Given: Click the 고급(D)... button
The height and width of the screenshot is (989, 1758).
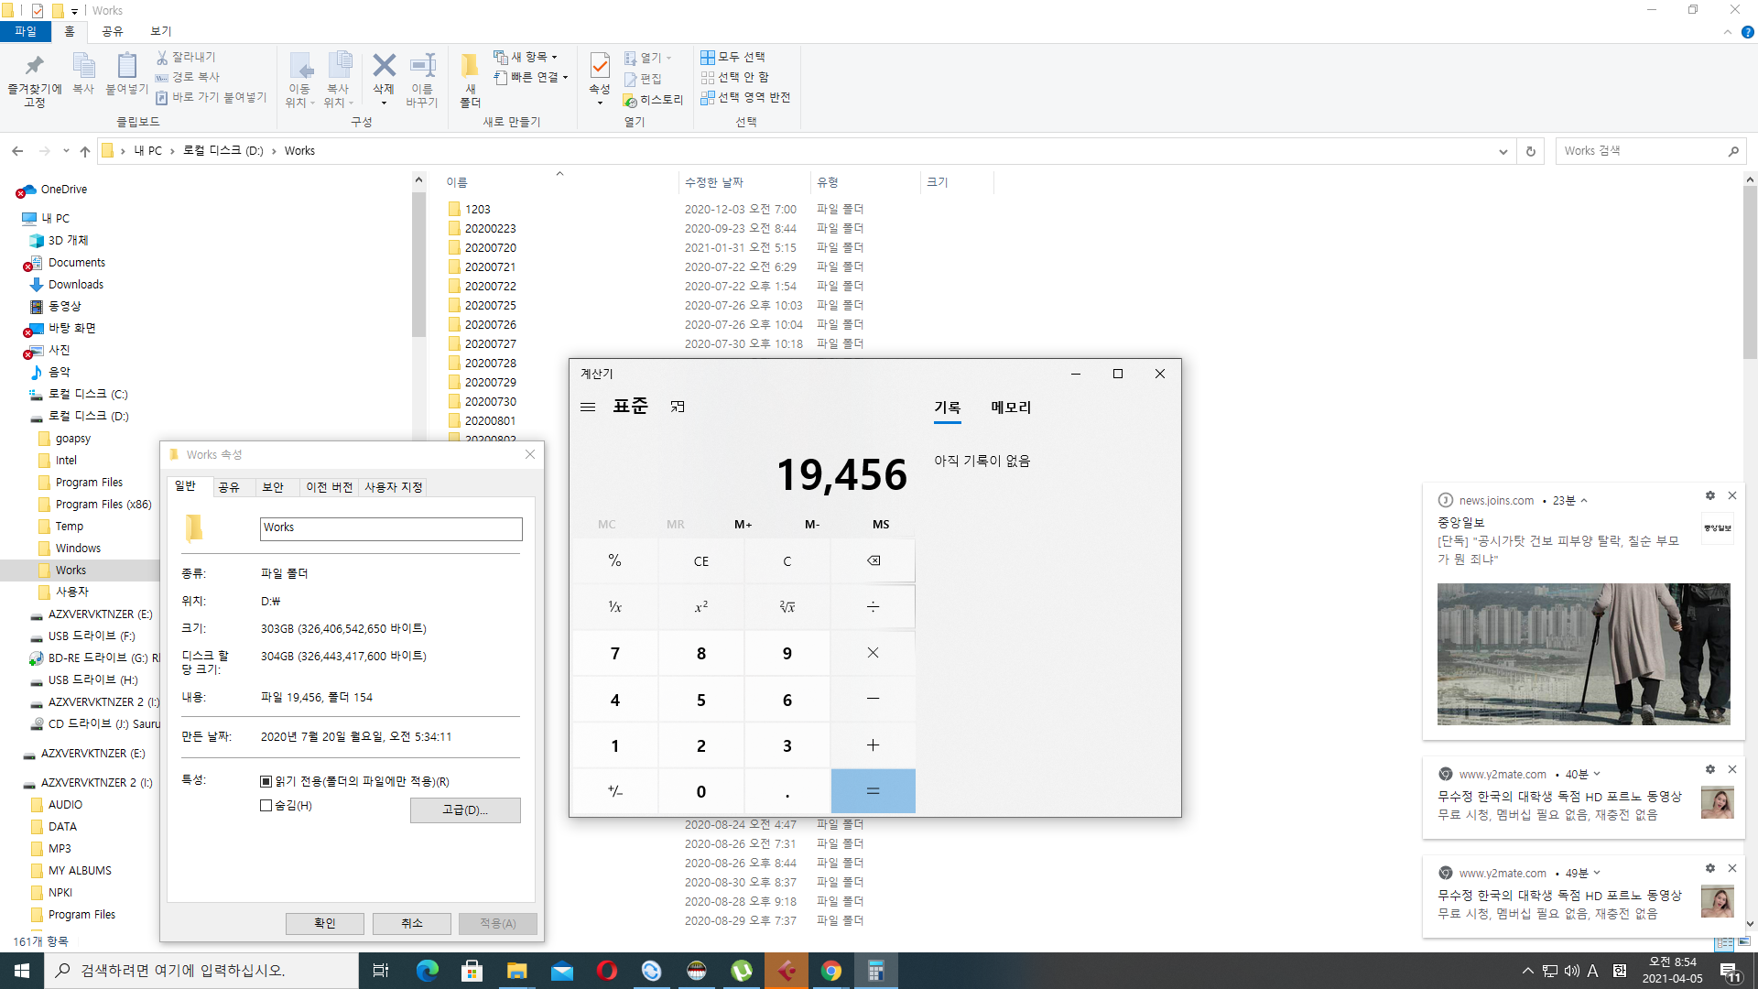Looking at the screenshot, I should click(465, 810).
